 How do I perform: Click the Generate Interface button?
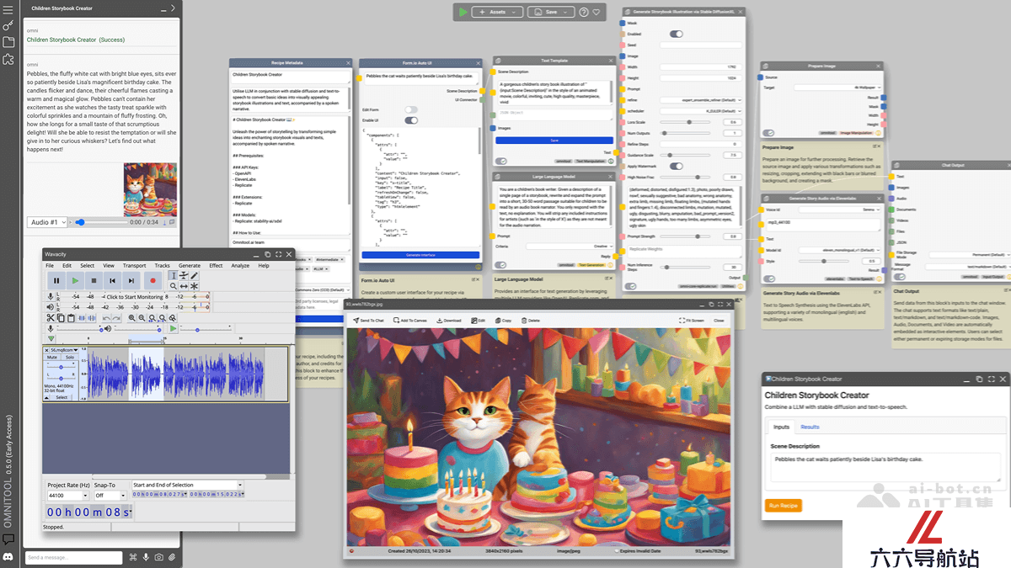pos(420,254)
